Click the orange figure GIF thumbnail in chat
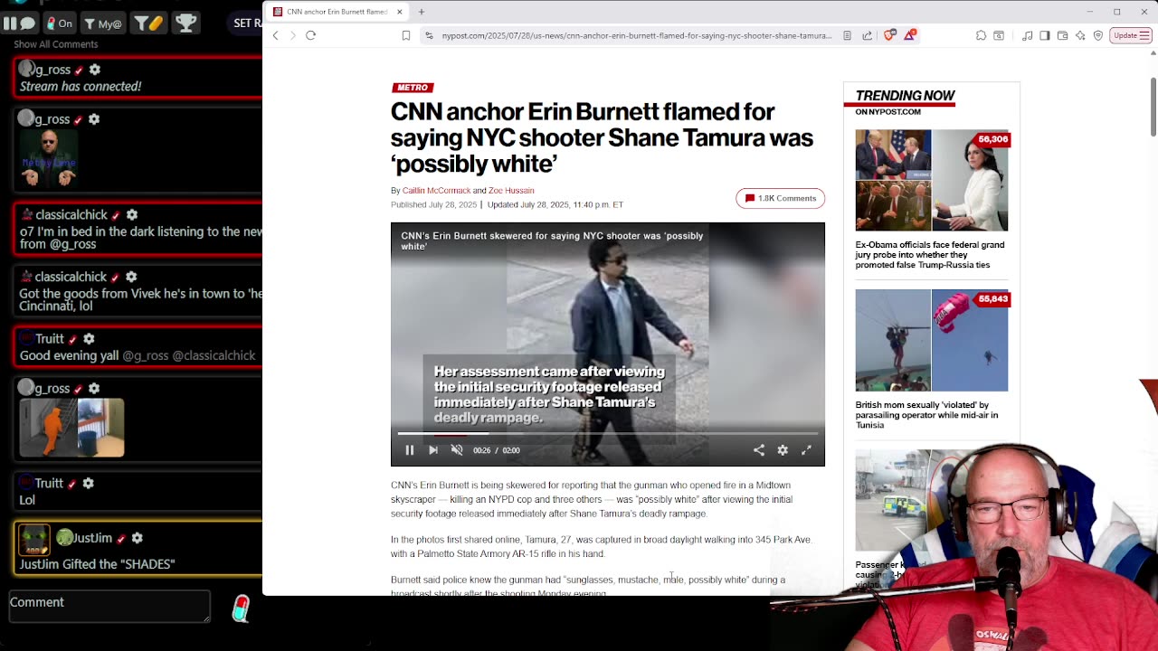Screen dimensions: 1158x651 tap(71, 428)
